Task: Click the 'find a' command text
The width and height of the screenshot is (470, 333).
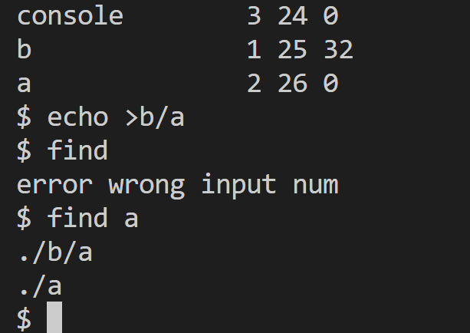Action: pyautogui.click(x=93, y=218)
